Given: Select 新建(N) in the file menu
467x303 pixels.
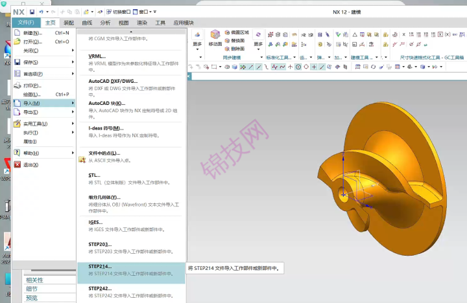Looking at the screenshot, I should (x=44, y=33).
